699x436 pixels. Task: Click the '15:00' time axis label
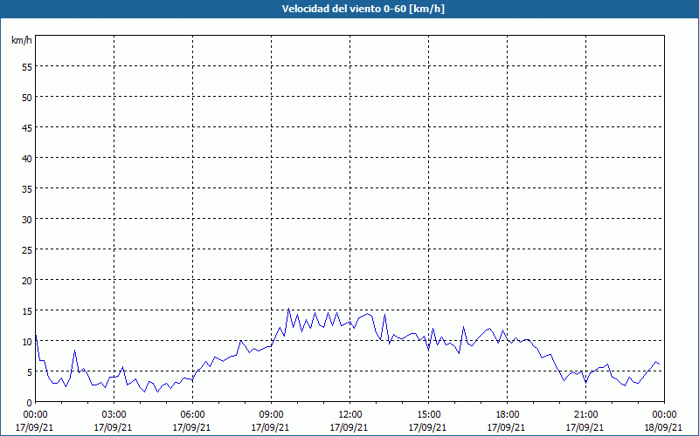coord(429,415)
